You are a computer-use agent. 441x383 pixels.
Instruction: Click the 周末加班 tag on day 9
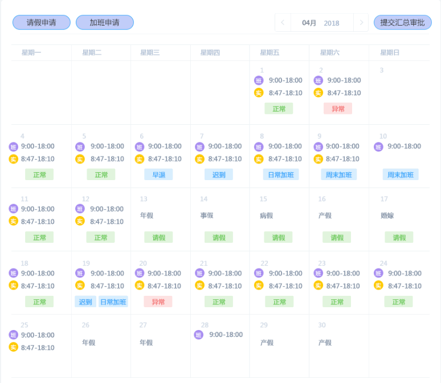339,174
